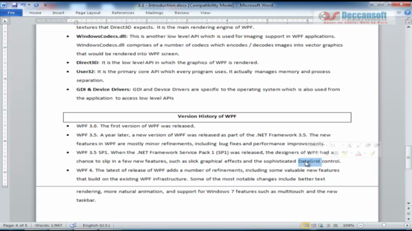Click the mini toolbar text highlight color icon
This screenshot has height=231, width=412.
click(x=345, y=153)
